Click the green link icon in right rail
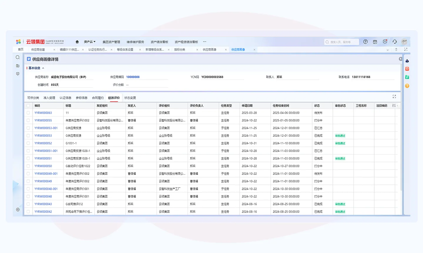 (407, 77)
